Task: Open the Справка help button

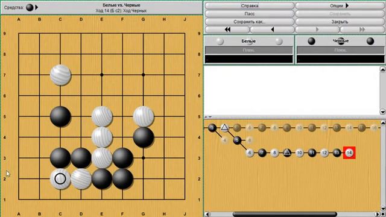Action: click(x=249, y=5)
